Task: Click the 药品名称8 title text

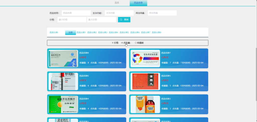Action: [x=84, y=53]
